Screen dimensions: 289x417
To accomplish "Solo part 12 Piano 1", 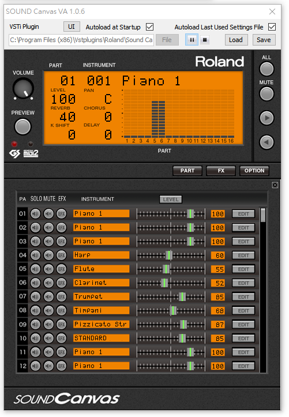I will click(35, 366).
